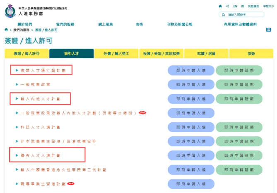Image resolution: width=277 pixels, height=193 pixels.
Task: Click 即時申請入境 for 專業畢業生留港計劃
Action: (191, 184)
